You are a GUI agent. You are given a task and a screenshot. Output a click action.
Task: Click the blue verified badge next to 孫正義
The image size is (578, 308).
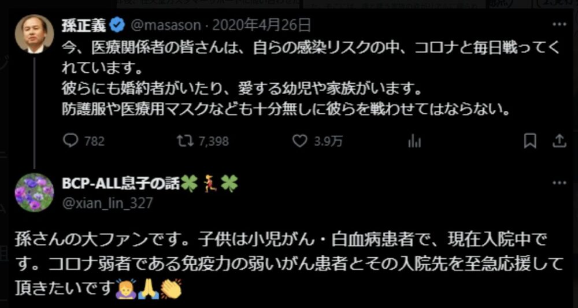point(117,25)
